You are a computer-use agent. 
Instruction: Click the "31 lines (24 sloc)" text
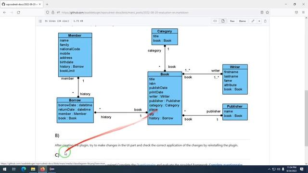click(x=57, y=21)
